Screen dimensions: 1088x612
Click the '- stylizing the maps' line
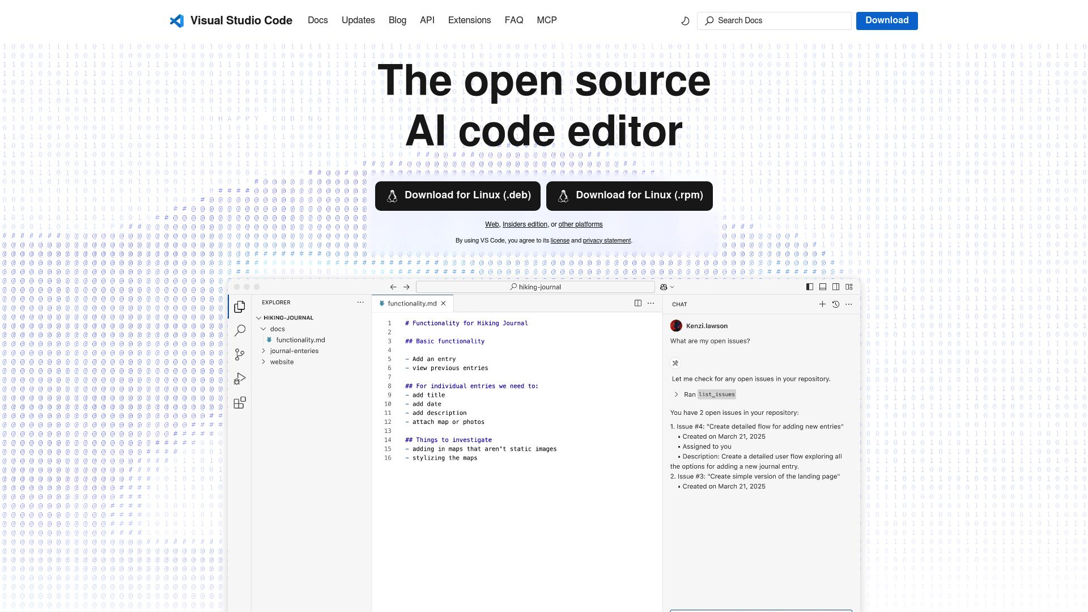441,458
